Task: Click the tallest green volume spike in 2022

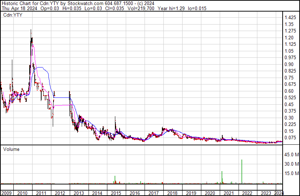Action: click(x=241, y=171)
